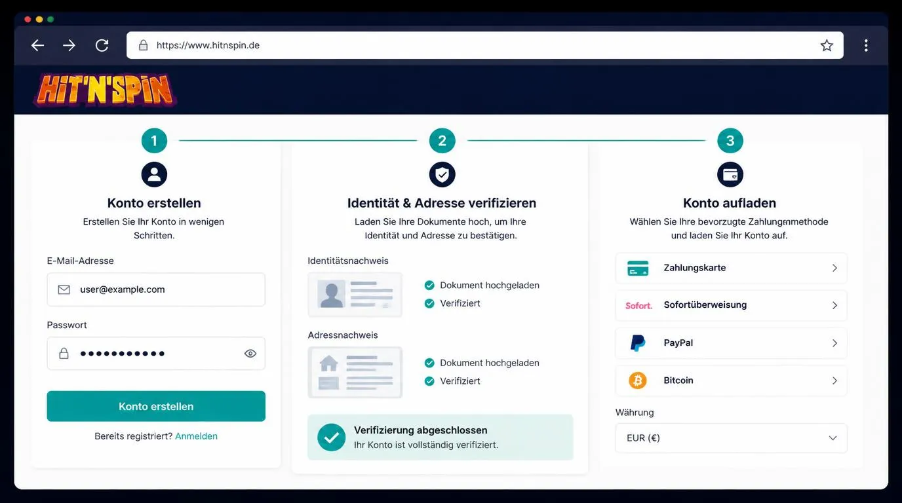This screenshot has height=503, width=902.
Task: Click the lock icon in the Passwort field
Action: click(64, 354)
